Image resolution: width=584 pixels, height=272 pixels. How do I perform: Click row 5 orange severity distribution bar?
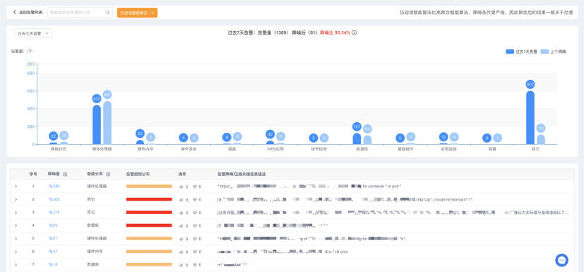[149, 239]
